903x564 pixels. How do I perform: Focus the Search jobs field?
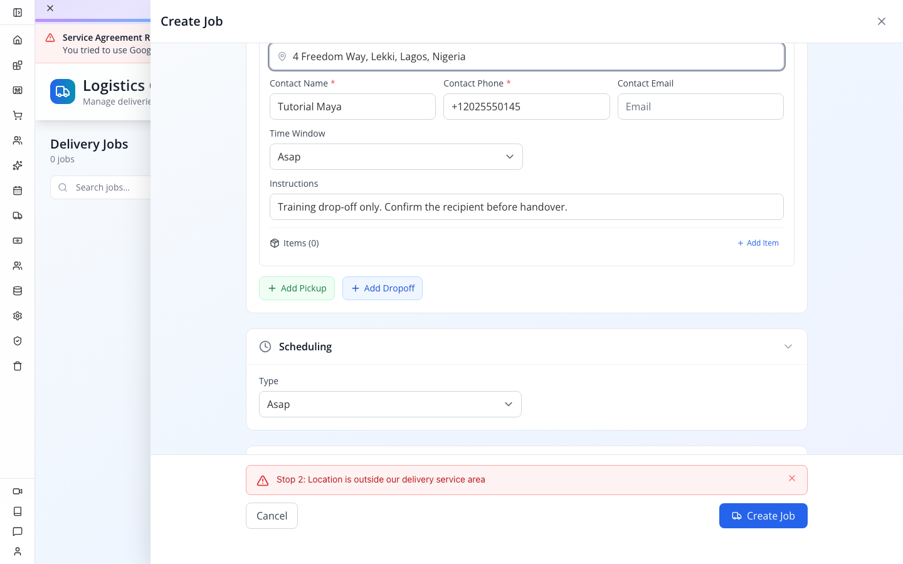[x=100, y=187]
